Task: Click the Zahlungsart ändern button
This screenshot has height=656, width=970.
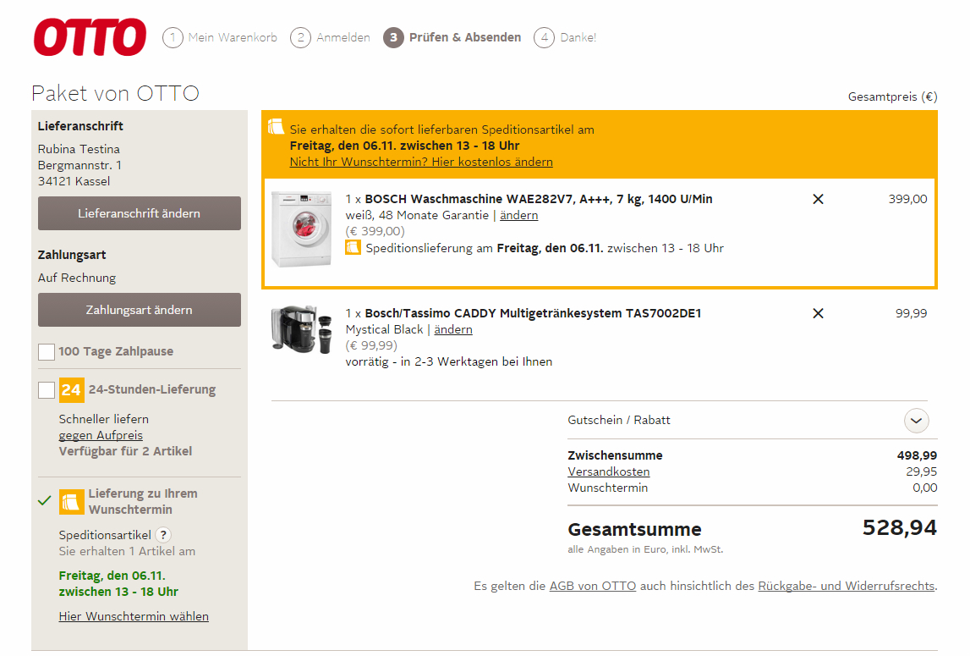Action: pyautogui.click(x=140, y=310)
